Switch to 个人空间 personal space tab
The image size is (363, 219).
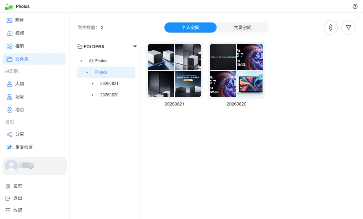click(190, 28)
